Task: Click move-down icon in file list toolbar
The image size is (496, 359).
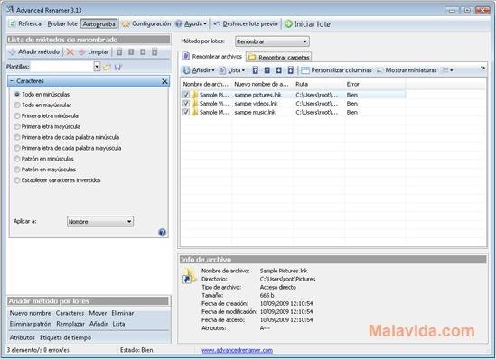Action: (278, 70)
